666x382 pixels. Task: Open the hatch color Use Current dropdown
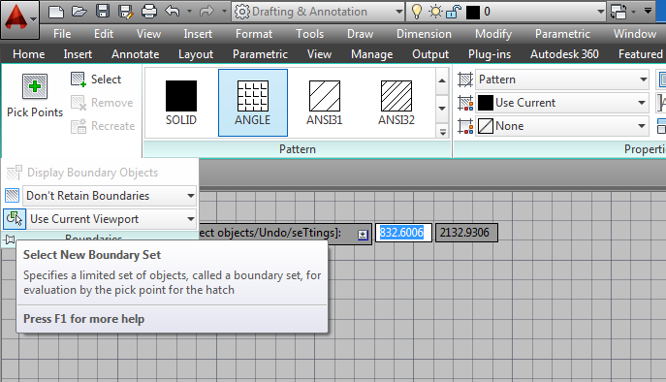(562, 103)
